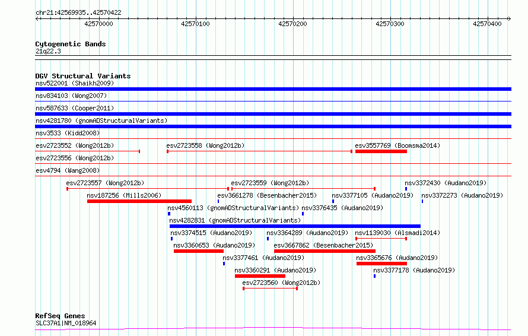This screenshot has width=528, height=336.
Task: Open the nsv1139030 (Alsmadi2014) label
Action: point(397,233)
